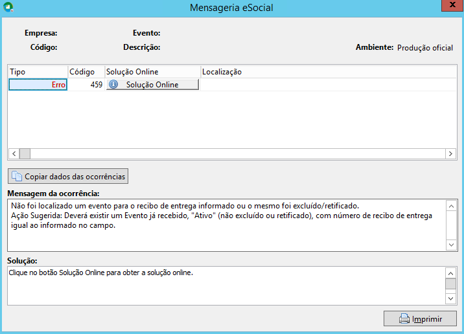Click Copiar dados das ocorrências button

coord(68,176)
